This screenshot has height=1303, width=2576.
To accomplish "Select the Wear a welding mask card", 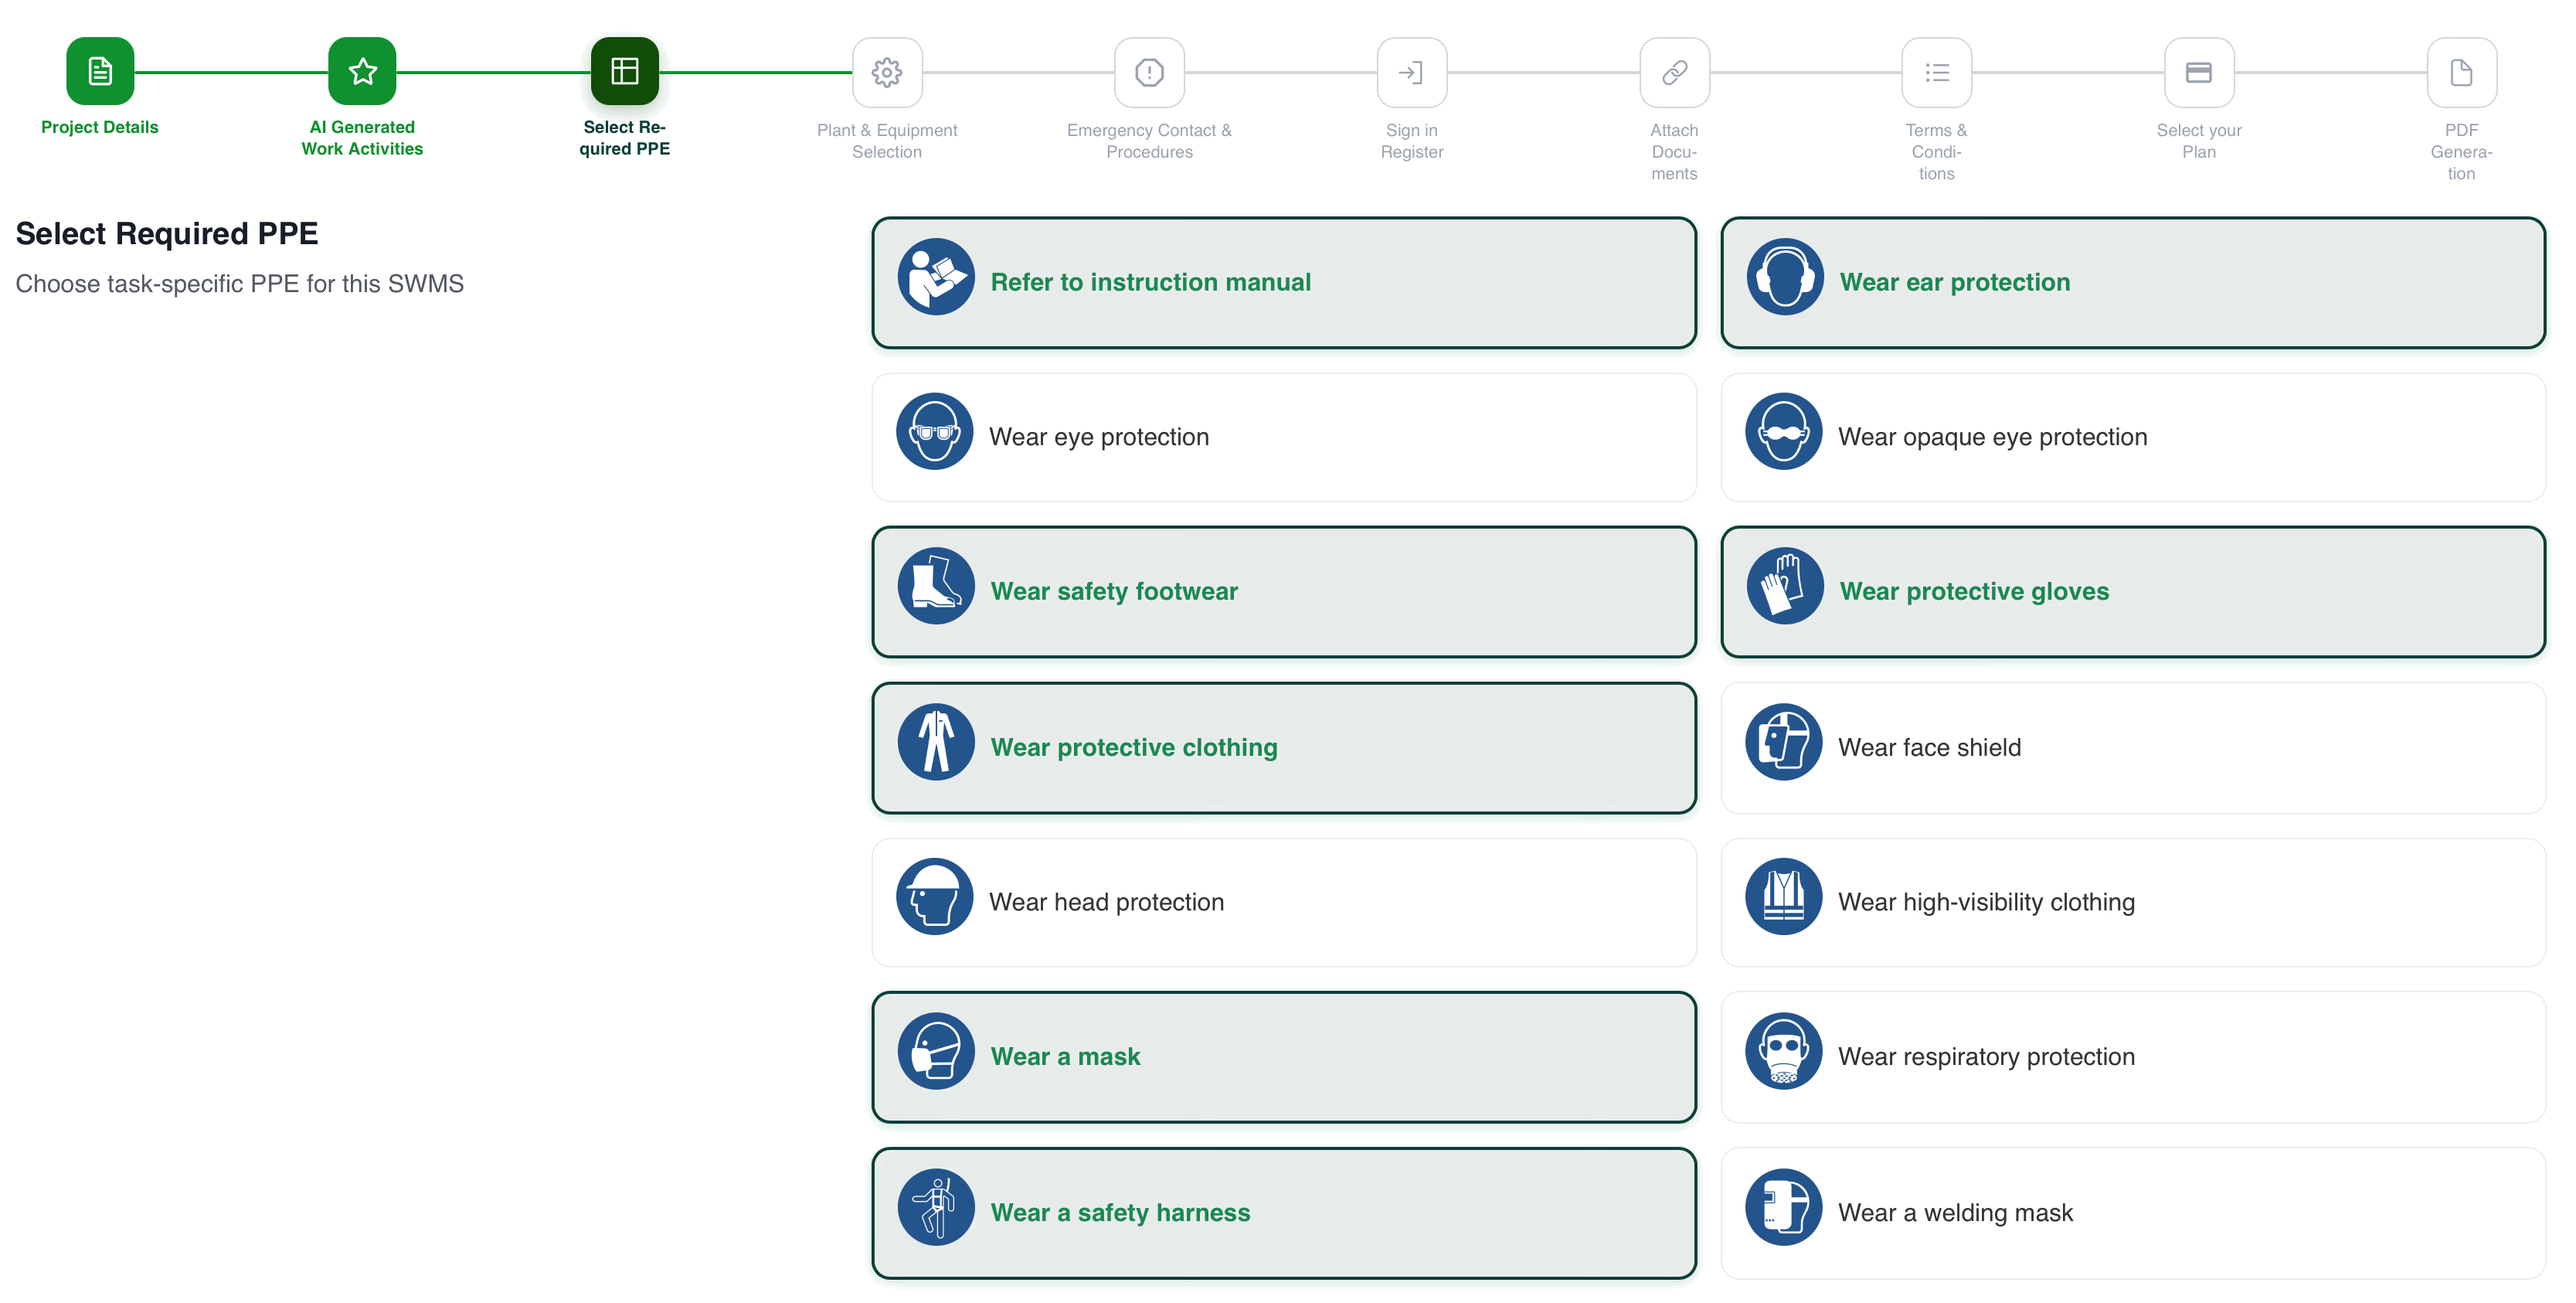I will point(2133,1213).
